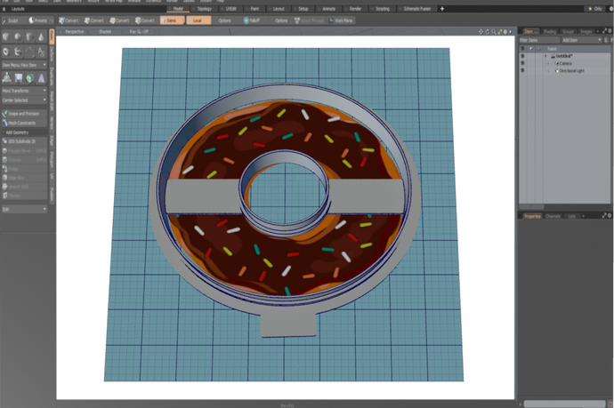Select the Directional Light item

[570, 70]
